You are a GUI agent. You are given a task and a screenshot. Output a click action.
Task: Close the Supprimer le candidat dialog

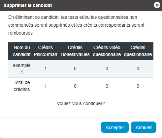point(157,5)
